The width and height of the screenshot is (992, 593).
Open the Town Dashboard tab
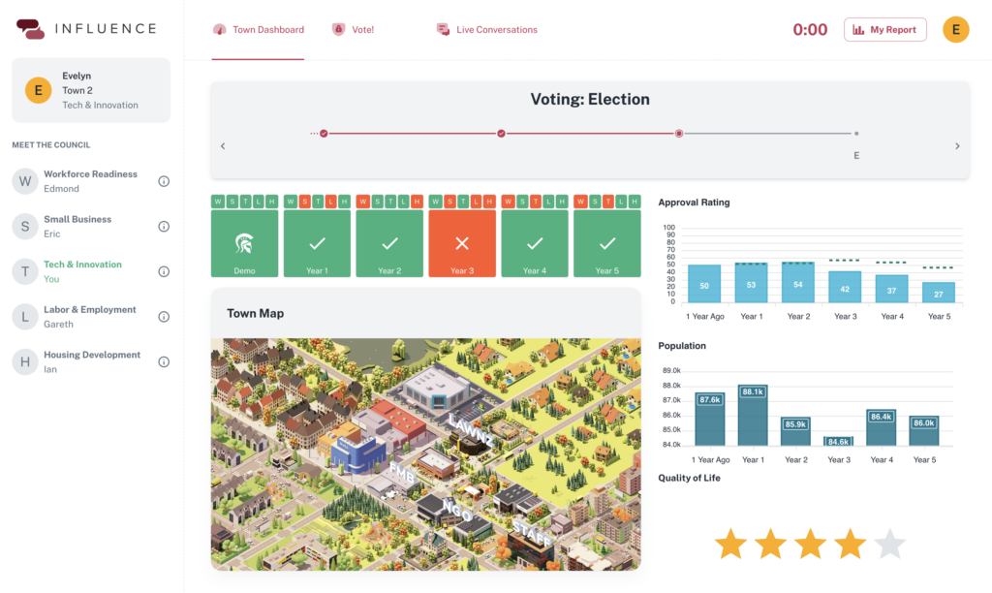click(x=258, y=30)
